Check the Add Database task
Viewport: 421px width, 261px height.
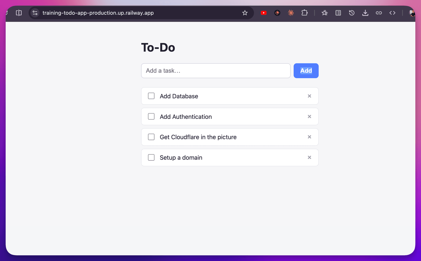(151, 96)
